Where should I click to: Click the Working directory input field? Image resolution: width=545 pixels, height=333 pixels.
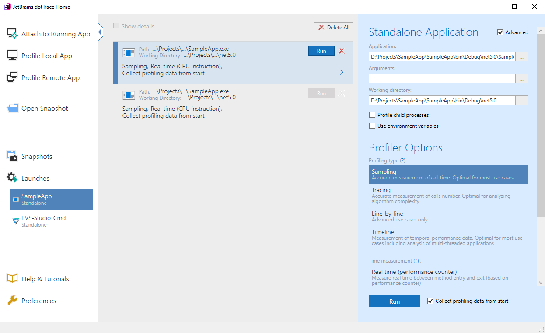tap(442, 101)
